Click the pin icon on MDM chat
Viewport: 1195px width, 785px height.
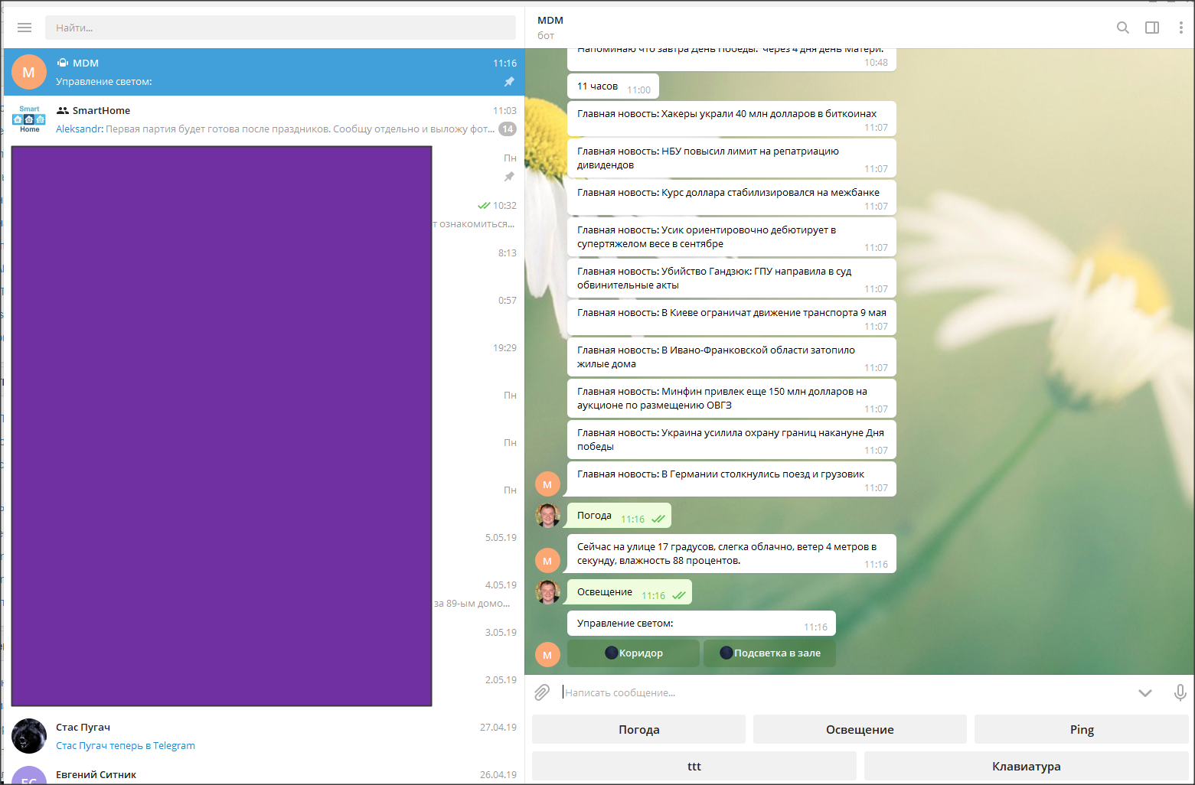pyautogui.click(x=509, y=82)
